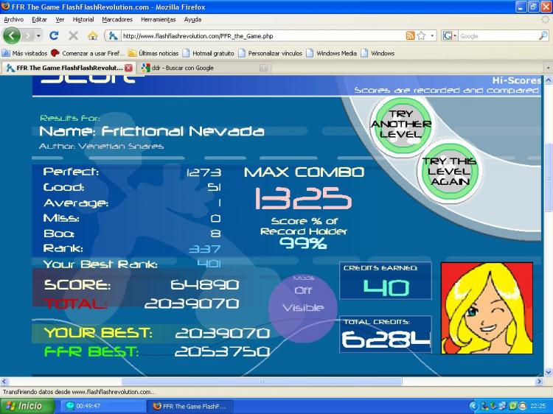Viewport: 553px width, 414px height.
Task: Stop page loading with the X icon
Action: (73, 35)
